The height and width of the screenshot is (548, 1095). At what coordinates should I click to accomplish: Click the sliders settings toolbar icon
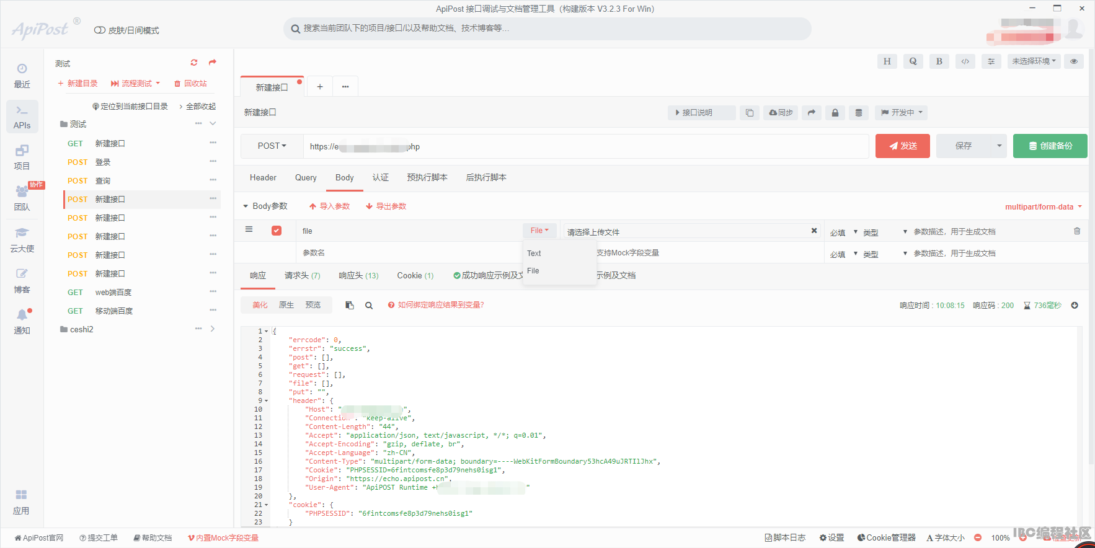click(991, 61)
